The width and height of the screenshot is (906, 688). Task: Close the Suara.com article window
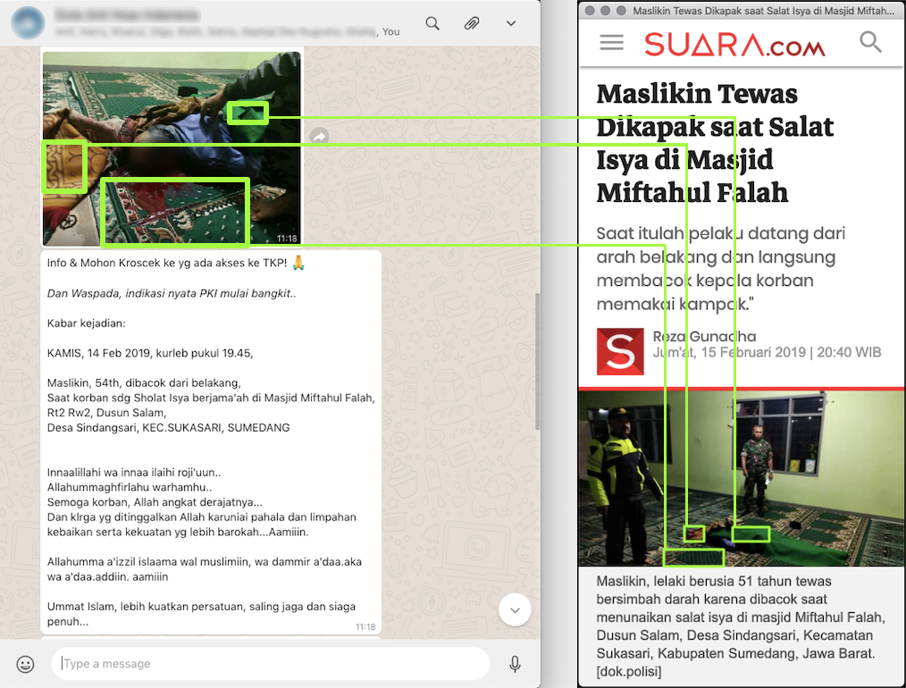[591, 11]
